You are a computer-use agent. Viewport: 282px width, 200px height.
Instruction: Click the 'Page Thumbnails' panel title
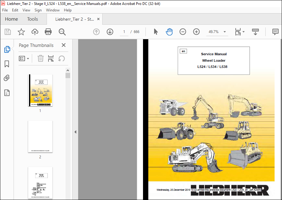[x=36, y=45]
